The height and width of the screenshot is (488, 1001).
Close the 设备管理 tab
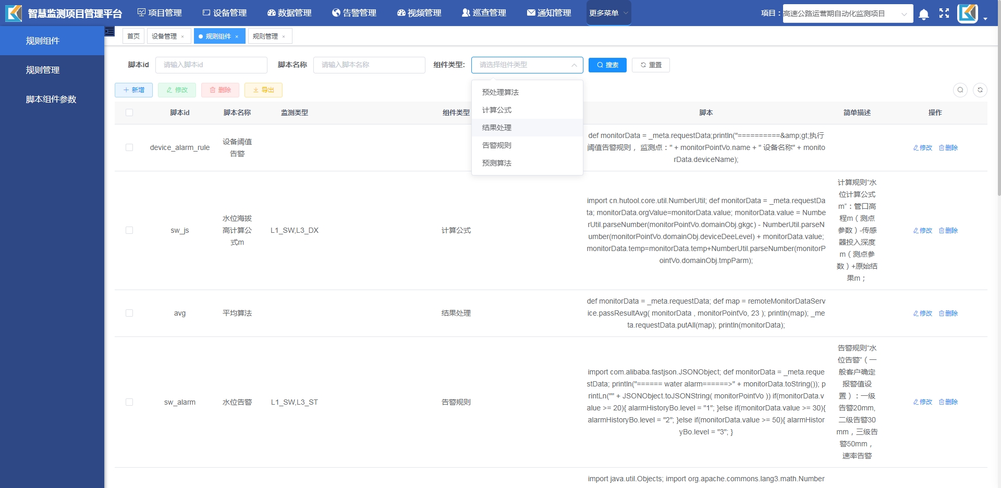[x=182, y=36]
